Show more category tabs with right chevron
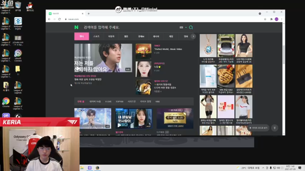This screenshot has width=305, height=171. pyautogui.click(x=193, y=36)
